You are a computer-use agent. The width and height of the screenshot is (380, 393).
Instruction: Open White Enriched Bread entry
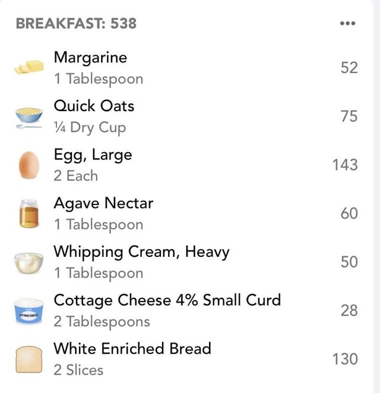(x=186, y=359)
